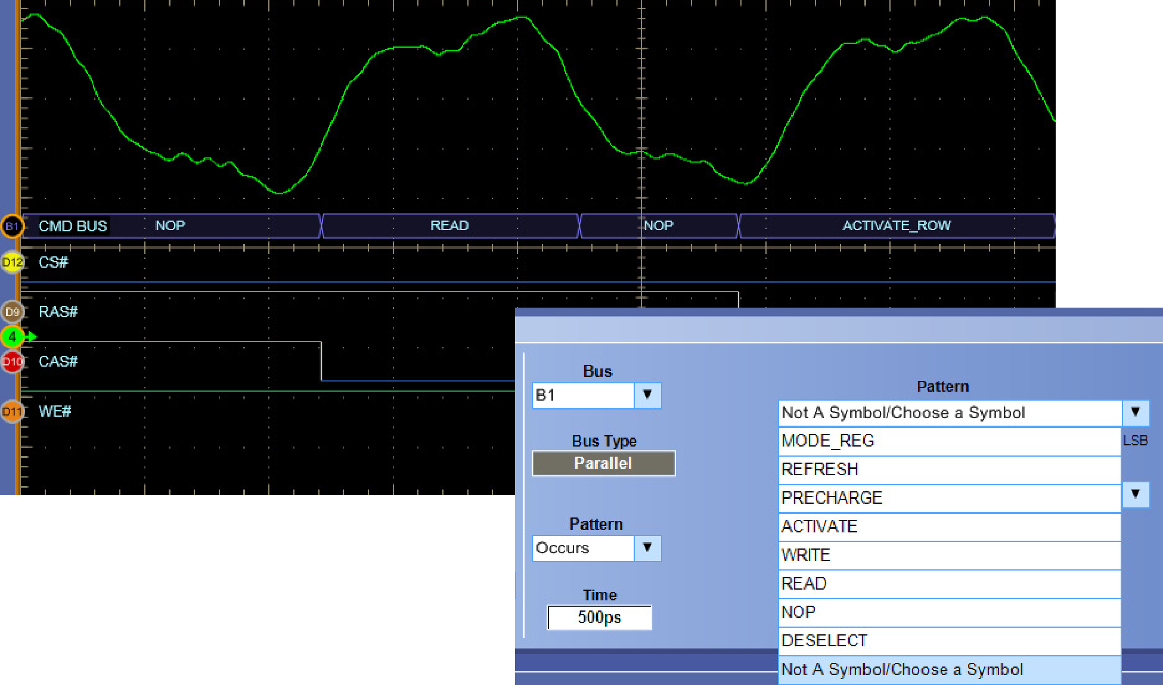
Task: Click the CMD BUS label on the decode track
Action: coord(73,225)
